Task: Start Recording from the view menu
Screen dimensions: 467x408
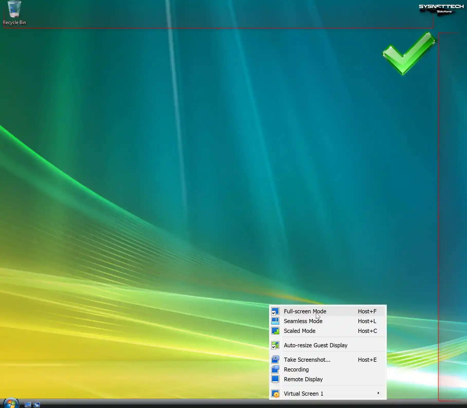Action: point(328,369)
